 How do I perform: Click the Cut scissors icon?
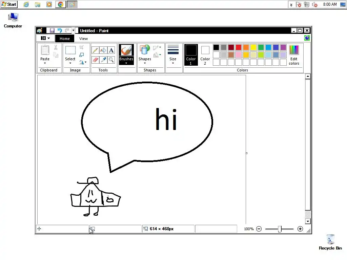tap(56, 47)
